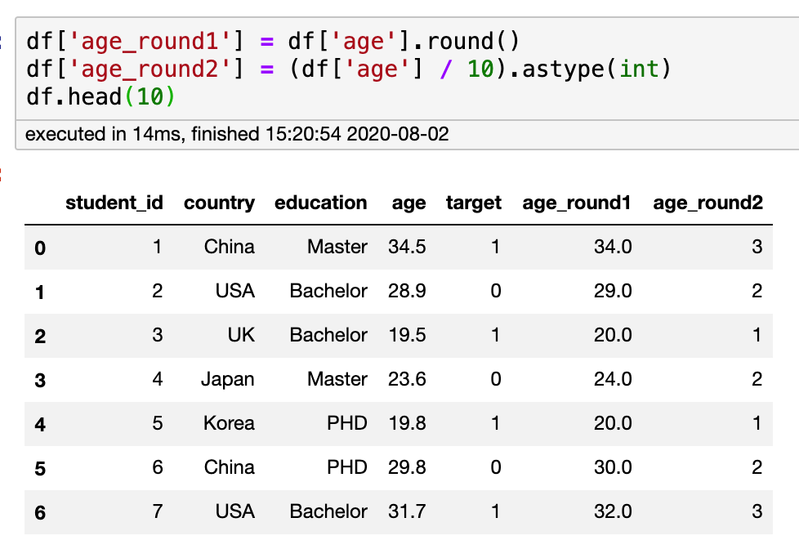
Task: Click the age value 23.6 cell
Action: point(408,379)
